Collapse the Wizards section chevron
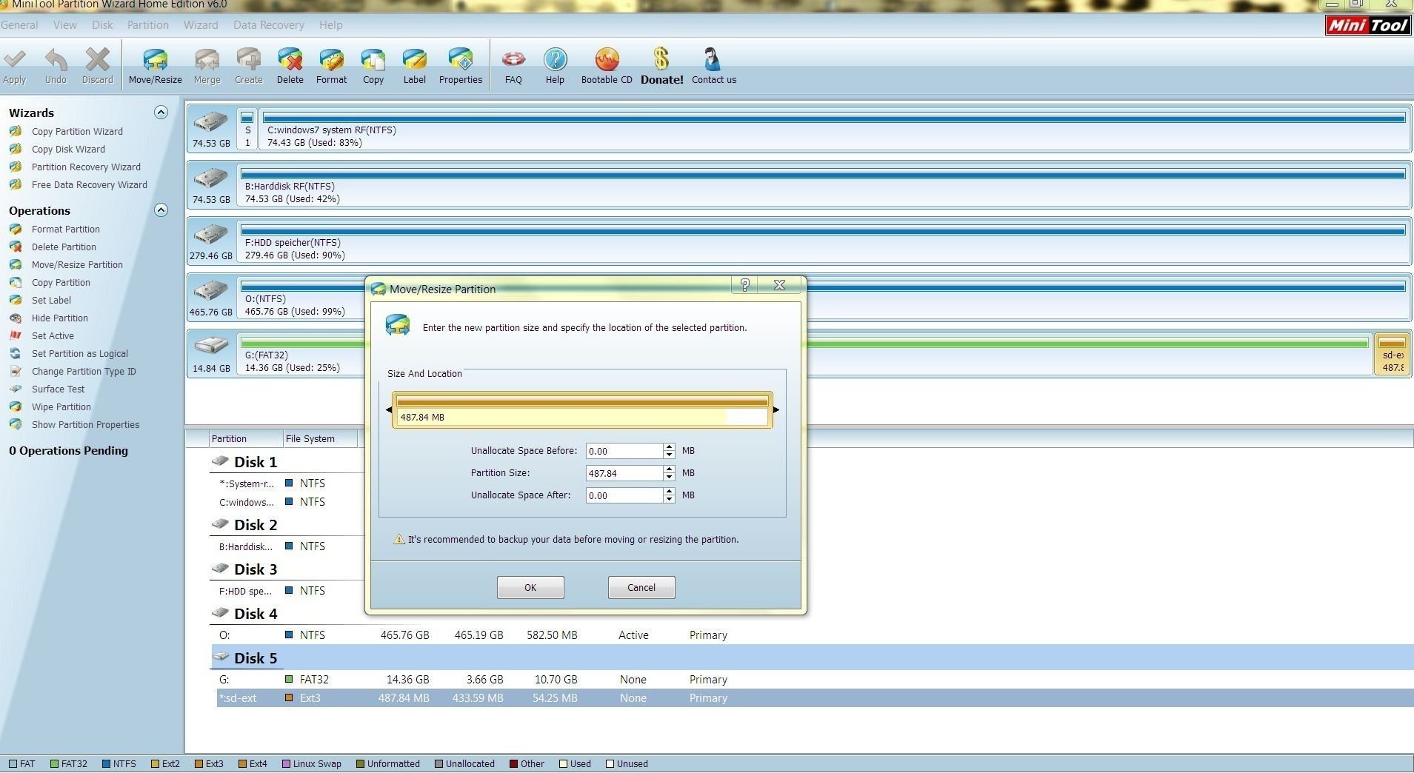 pyautogui.click(x=161, y=113)
